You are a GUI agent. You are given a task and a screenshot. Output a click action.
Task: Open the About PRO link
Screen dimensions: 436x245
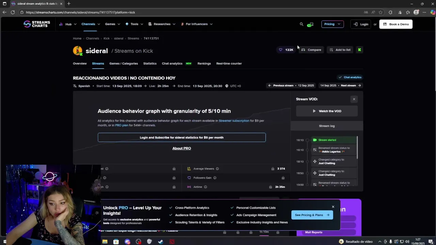coord(182,148)
